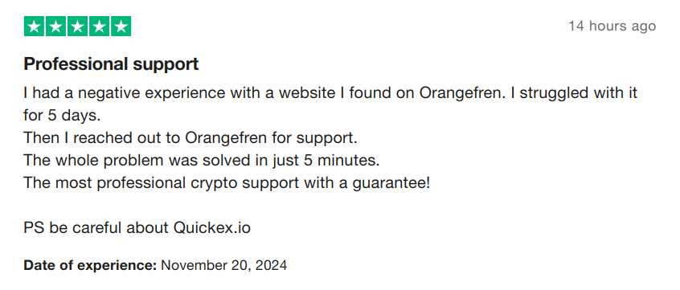Click 'Quickex.io' in the PS line
The image size is (680, 290).
(x=212, y=227)
